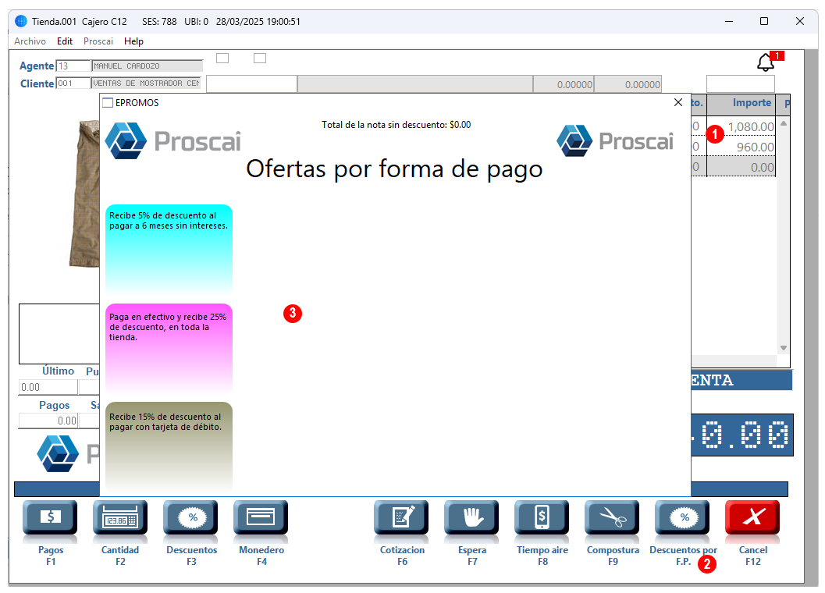Pick the 15% debit card promo card
This screenshot has height=593, width=825.
point(169,447)
